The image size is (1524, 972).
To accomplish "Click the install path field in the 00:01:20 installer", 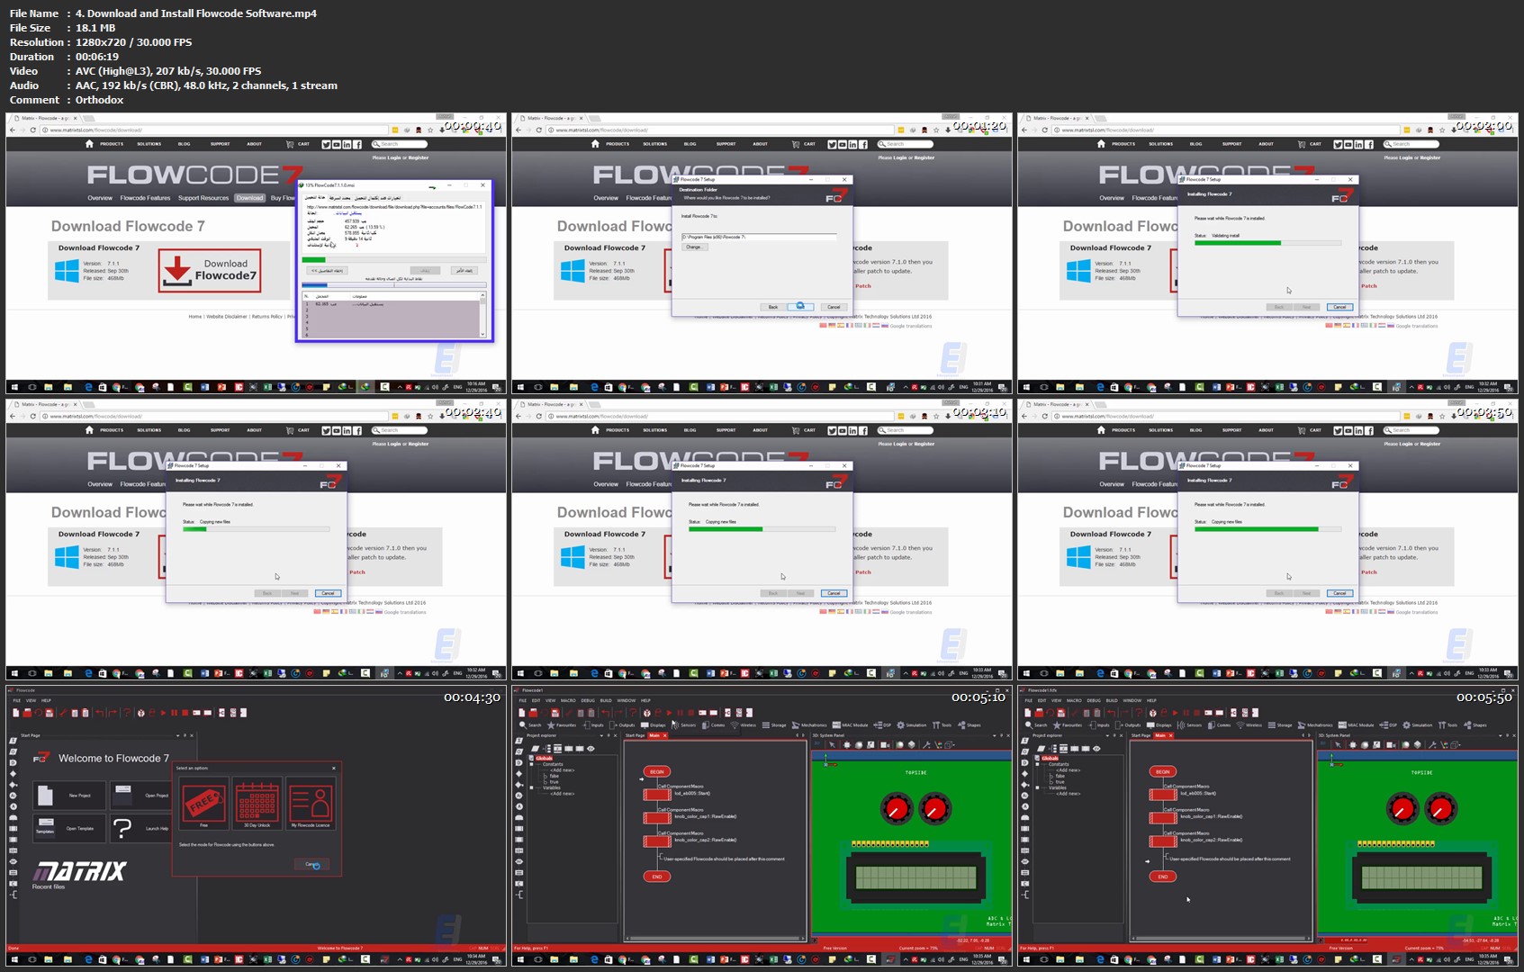I will point(759,237).
